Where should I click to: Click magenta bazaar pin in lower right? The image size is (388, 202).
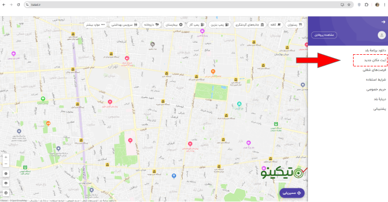pos(249,143)
